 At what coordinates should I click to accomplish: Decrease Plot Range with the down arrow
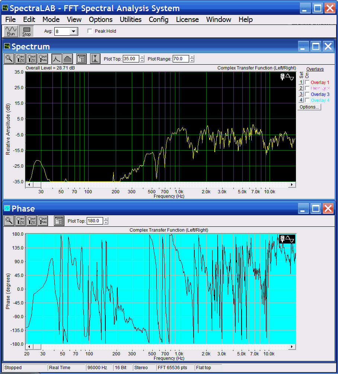point(192,61)
